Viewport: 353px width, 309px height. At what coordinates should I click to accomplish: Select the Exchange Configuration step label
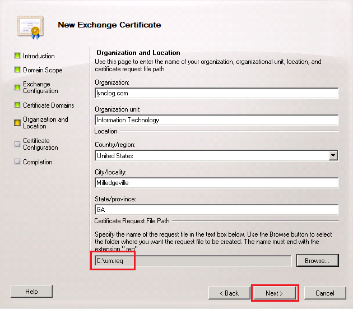click(40, 87)
